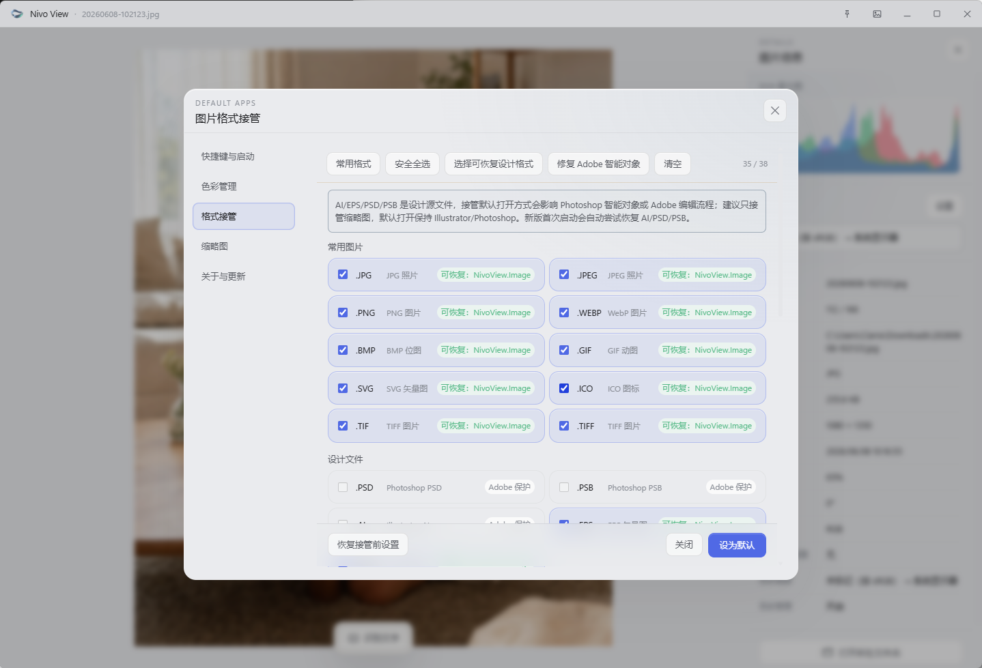Click the 'ICO 图标' description text

click(x=623, y=389)
